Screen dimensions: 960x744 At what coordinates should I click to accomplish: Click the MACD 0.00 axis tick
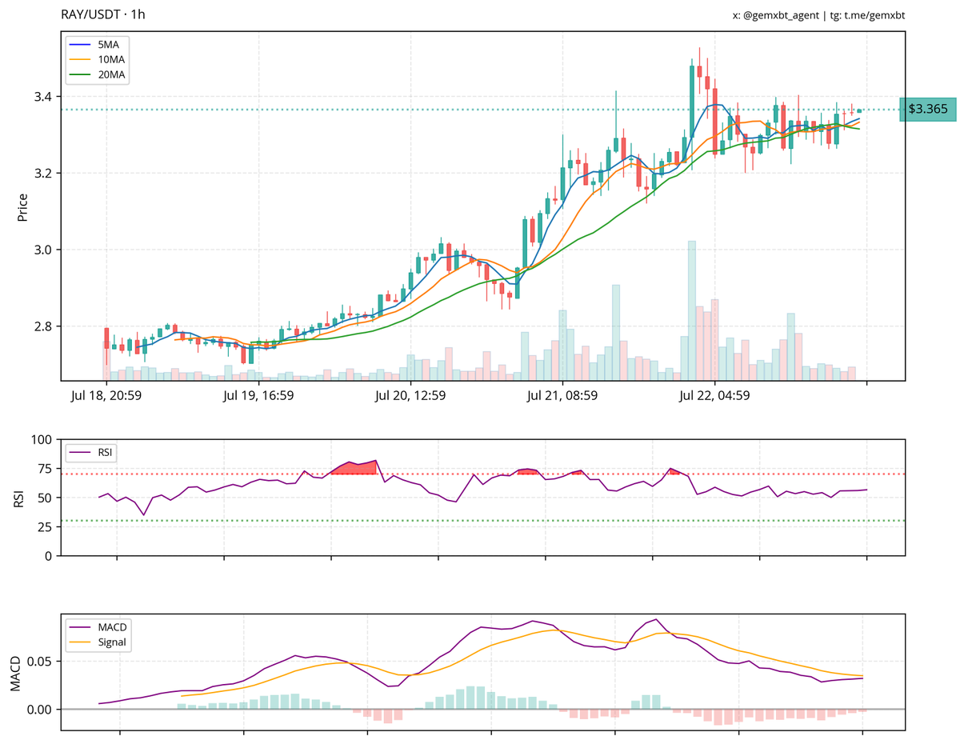point(41,710)
